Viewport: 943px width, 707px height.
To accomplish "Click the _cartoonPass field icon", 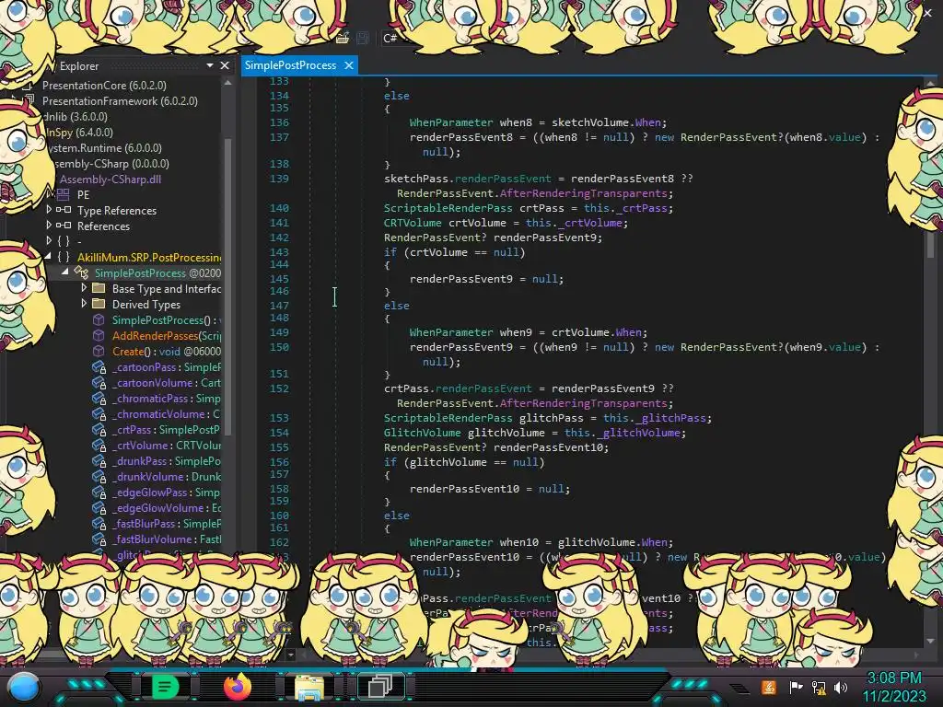I will point(99,366).
